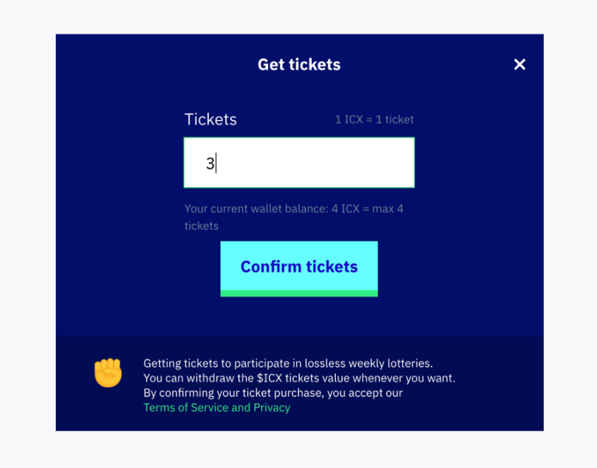Click the lossless weekly lotteries sentence
Image resolution: width=597 pixels, height=468 pixels.
click(x=288, y=363)
